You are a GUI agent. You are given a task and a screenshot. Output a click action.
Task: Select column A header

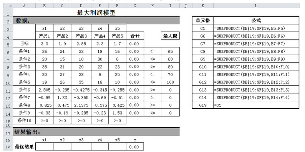pos(24,6)
